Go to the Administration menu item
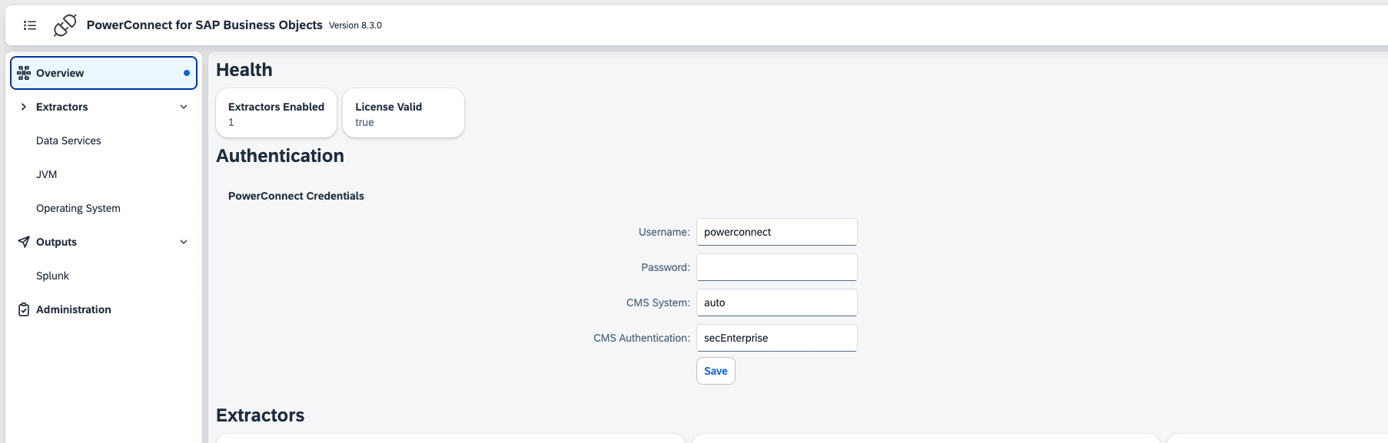 pos(74,309)
